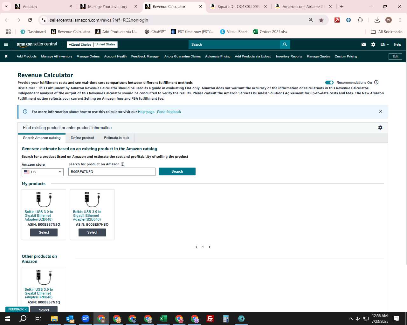This screenshot has height=325, width=407.
Task: Show hidden system tray icons
Action: tap(351, 319)
